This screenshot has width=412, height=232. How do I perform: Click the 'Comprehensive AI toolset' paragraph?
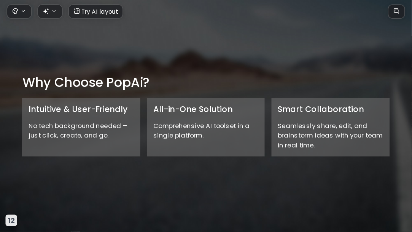[201, 130]
